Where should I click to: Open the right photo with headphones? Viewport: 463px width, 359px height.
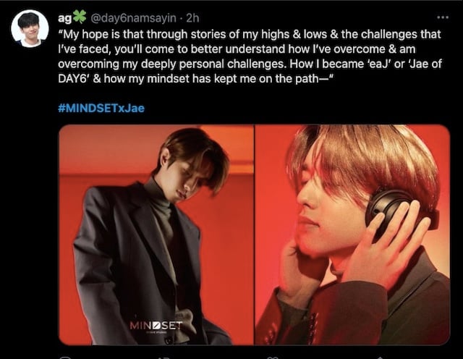(352, 235)
